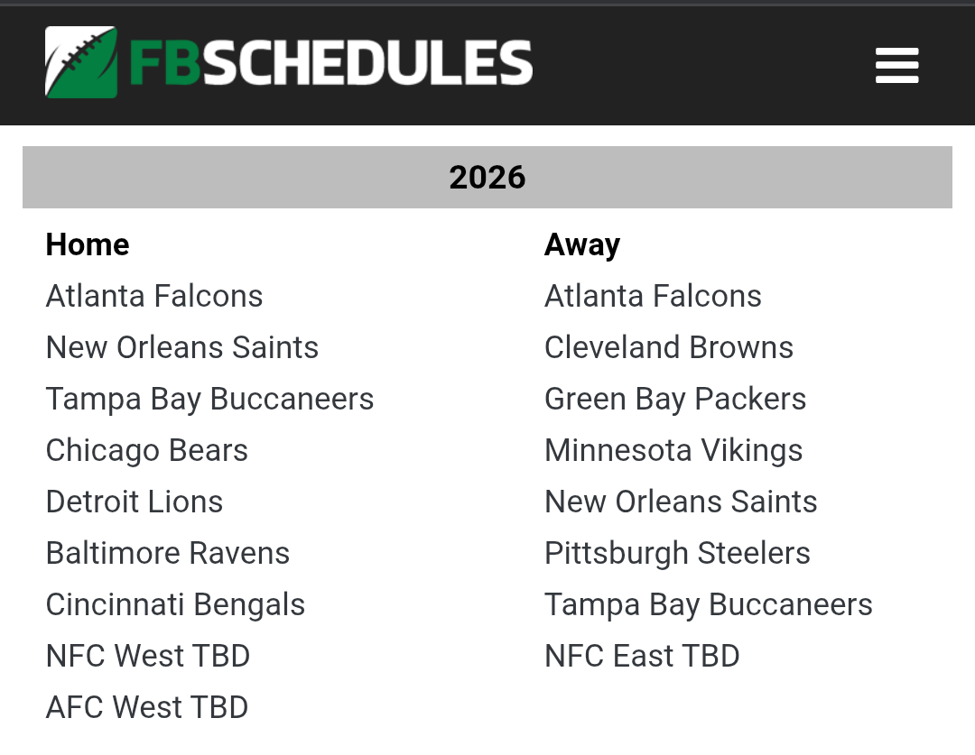The image size is (975, 755).
Task: Click the 2026 season header bar
Action: tap(487, 178)
